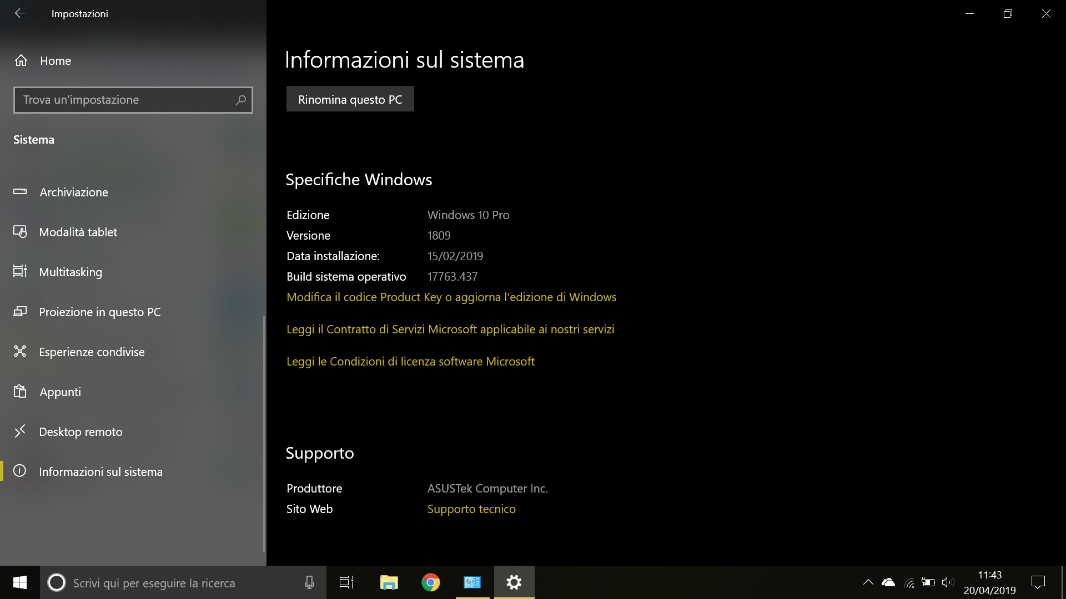Screen dimensions: 1066x599
Task: Click the 'Supporto' section heading
Action: [320, 453]
